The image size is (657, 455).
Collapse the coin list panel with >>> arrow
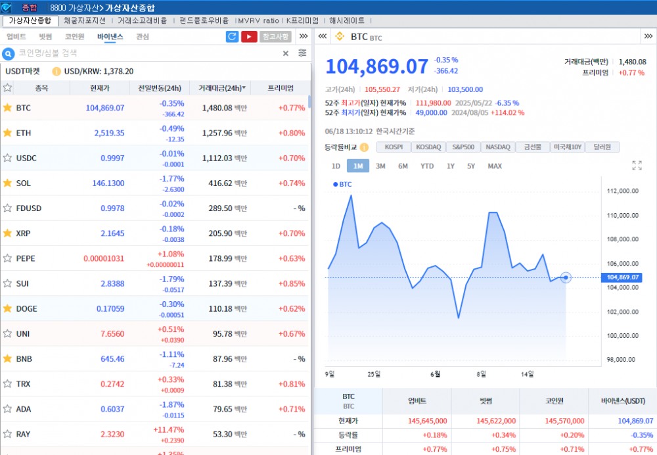(x=304, y=37)
